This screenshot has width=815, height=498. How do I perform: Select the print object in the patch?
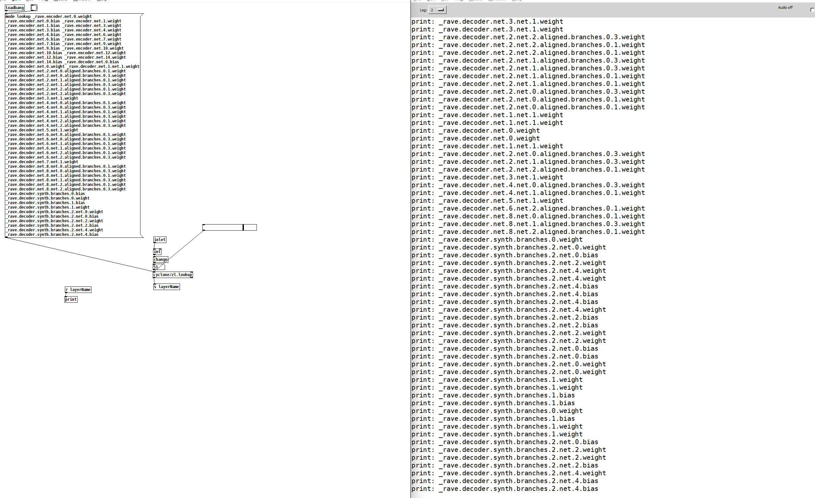pyautogui.click(x=71, y=299)
